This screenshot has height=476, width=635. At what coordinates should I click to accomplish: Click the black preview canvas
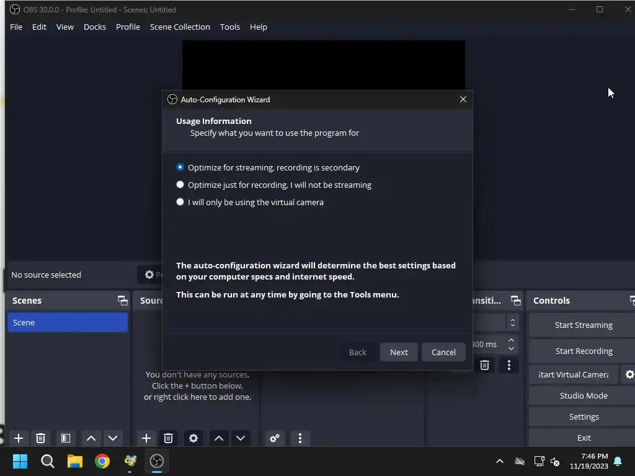323,64
